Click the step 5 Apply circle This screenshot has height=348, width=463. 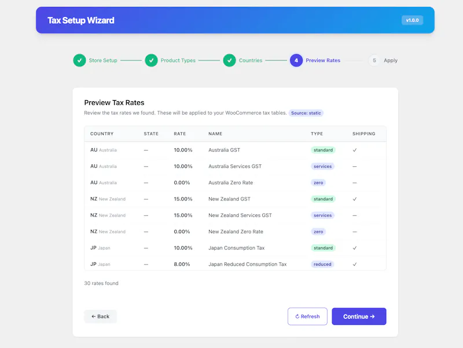coord(374,60)
